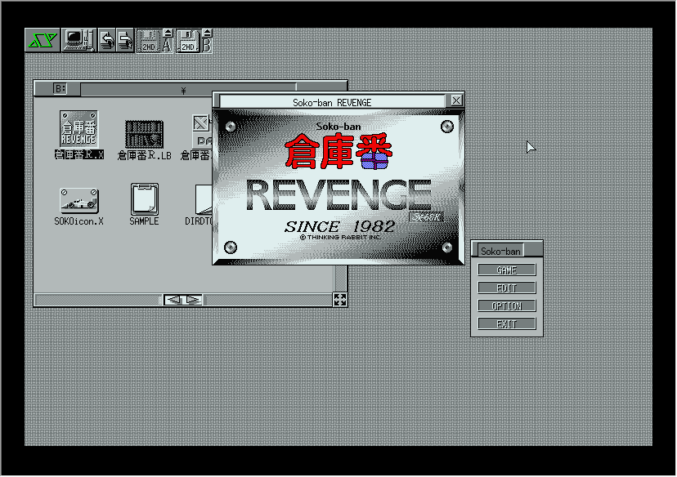Eject floppy disk from drive B

(x=206, y=33)
